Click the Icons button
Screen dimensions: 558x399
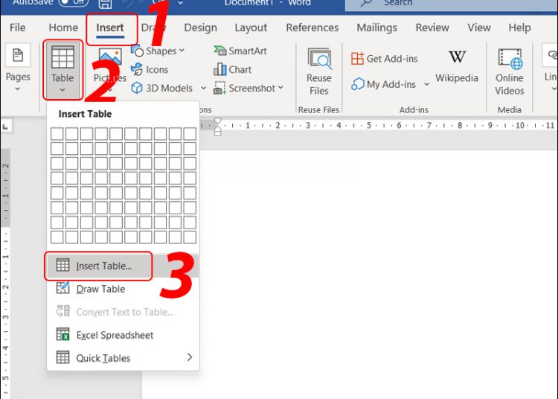click(150, 69)
